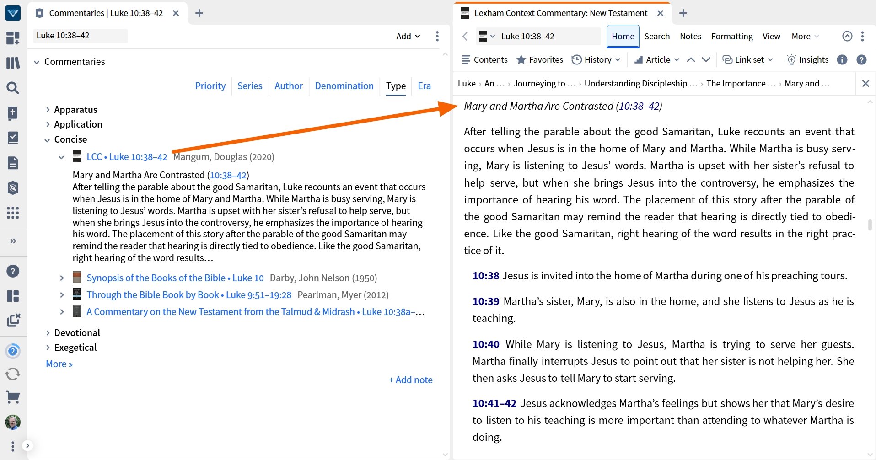Close the breadcrumb locator bar
This screenshot has height=460, width=876.
[x=865, y=83]
